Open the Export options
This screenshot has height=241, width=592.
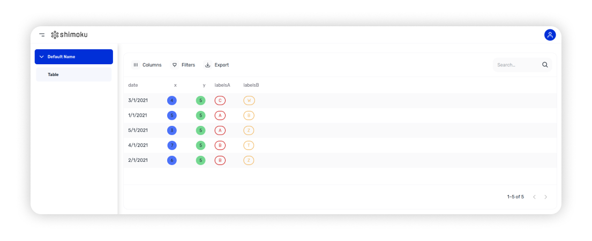pyautogui.click(x=217, y=65)
